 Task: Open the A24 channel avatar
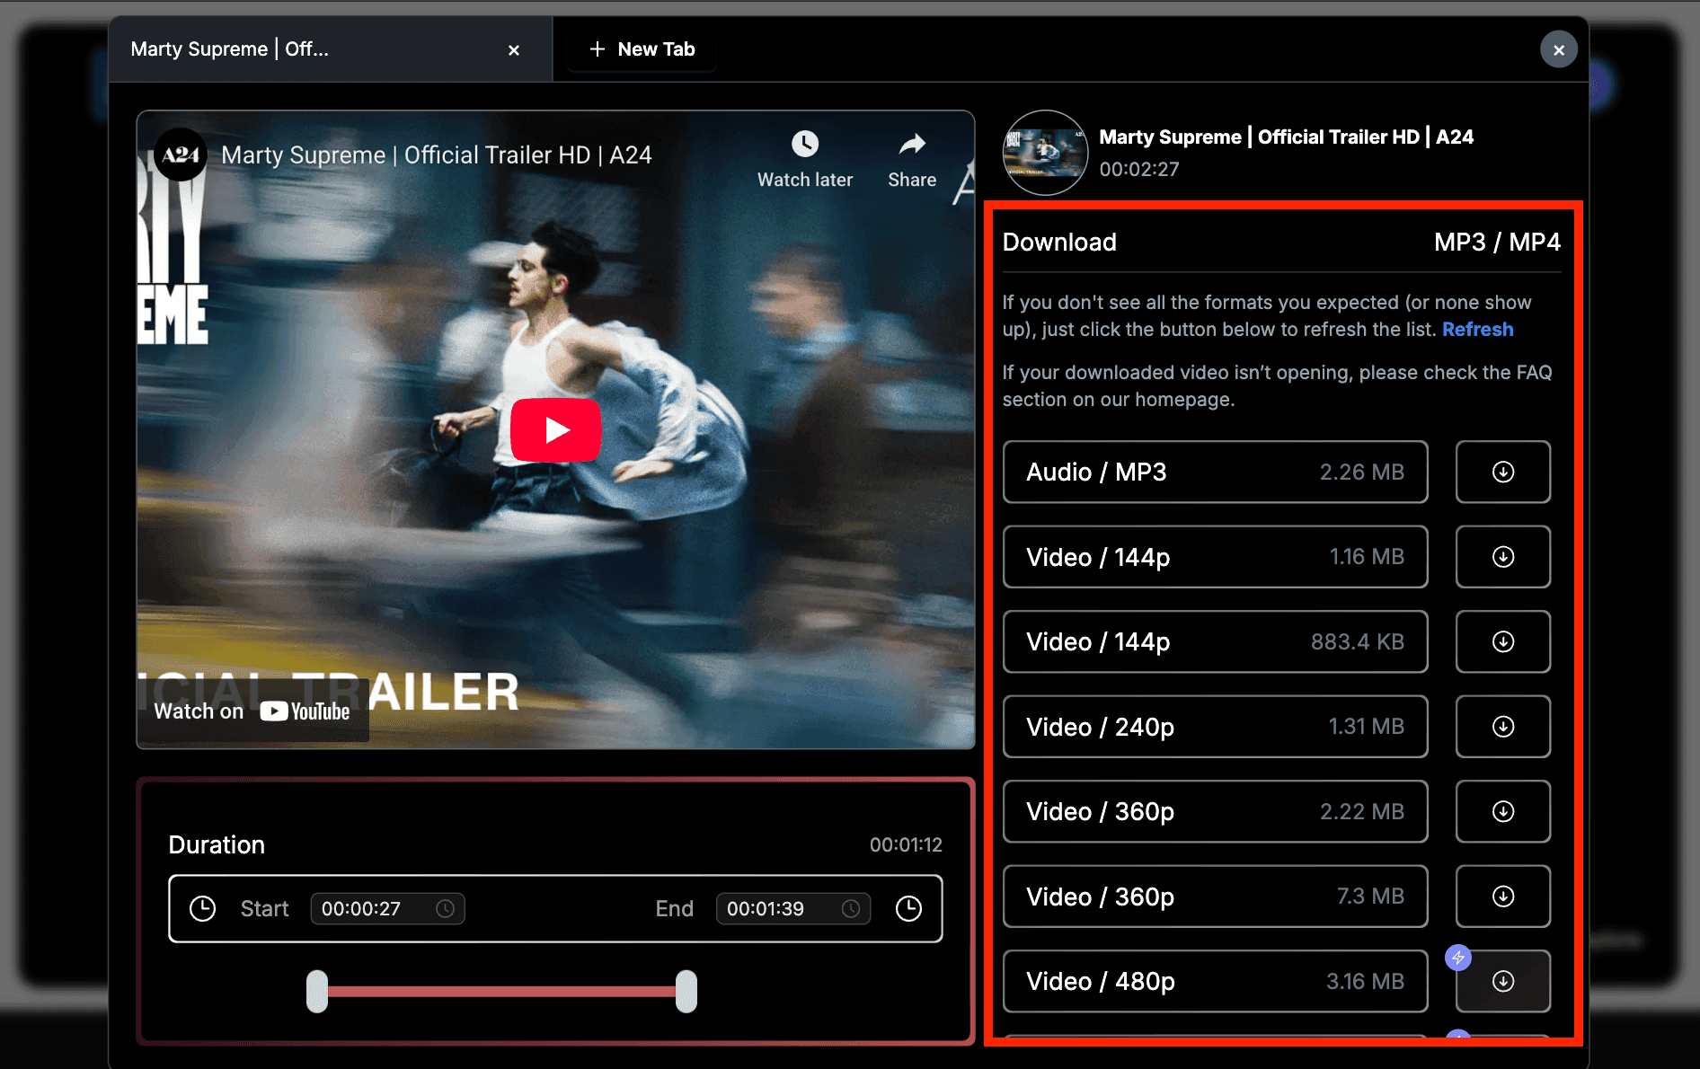[181, 155]
